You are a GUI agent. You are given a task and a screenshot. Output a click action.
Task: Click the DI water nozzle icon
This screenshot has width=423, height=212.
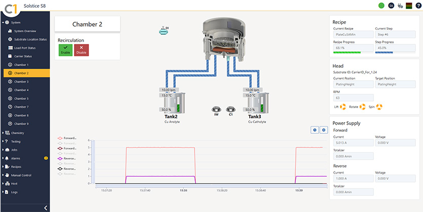click(x=164, y=31)
